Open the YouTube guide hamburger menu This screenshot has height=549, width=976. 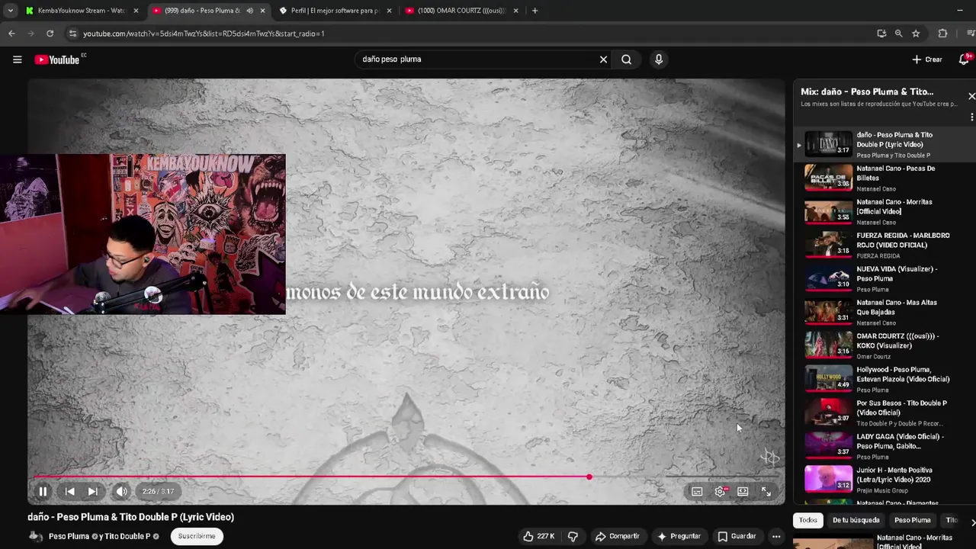point(17,59)
